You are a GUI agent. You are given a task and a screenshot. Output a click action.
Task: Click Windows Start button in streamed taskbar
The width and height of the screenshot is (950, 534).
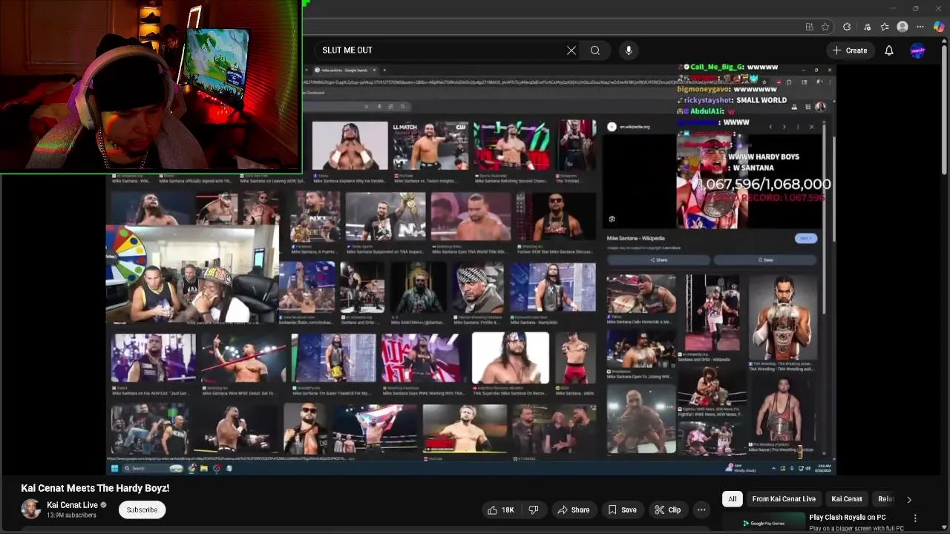(114, 468)
